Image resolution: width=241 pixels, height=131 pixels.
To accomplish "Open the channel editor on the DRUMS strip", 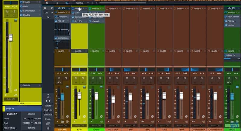I will 67,87.
